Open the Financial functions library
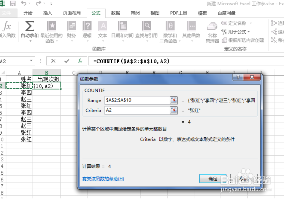This screenshot has height=199, width=287. point(72,26)
